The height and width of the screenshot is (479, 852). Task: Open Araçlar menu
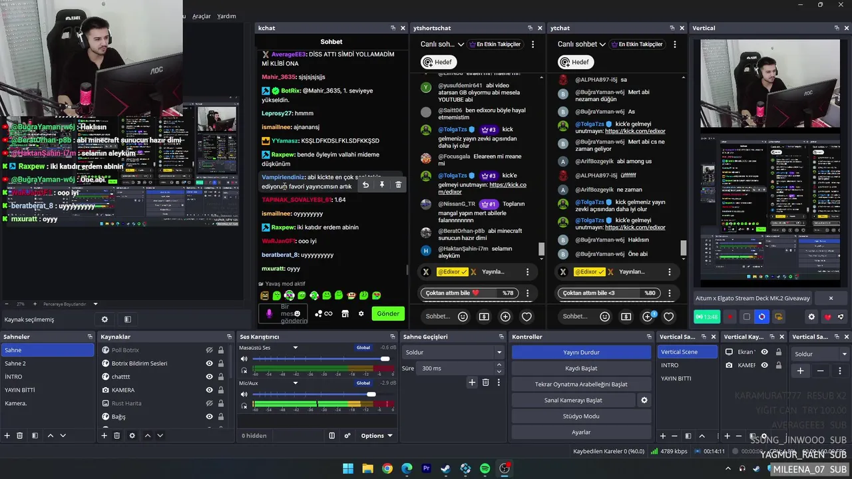202,16
